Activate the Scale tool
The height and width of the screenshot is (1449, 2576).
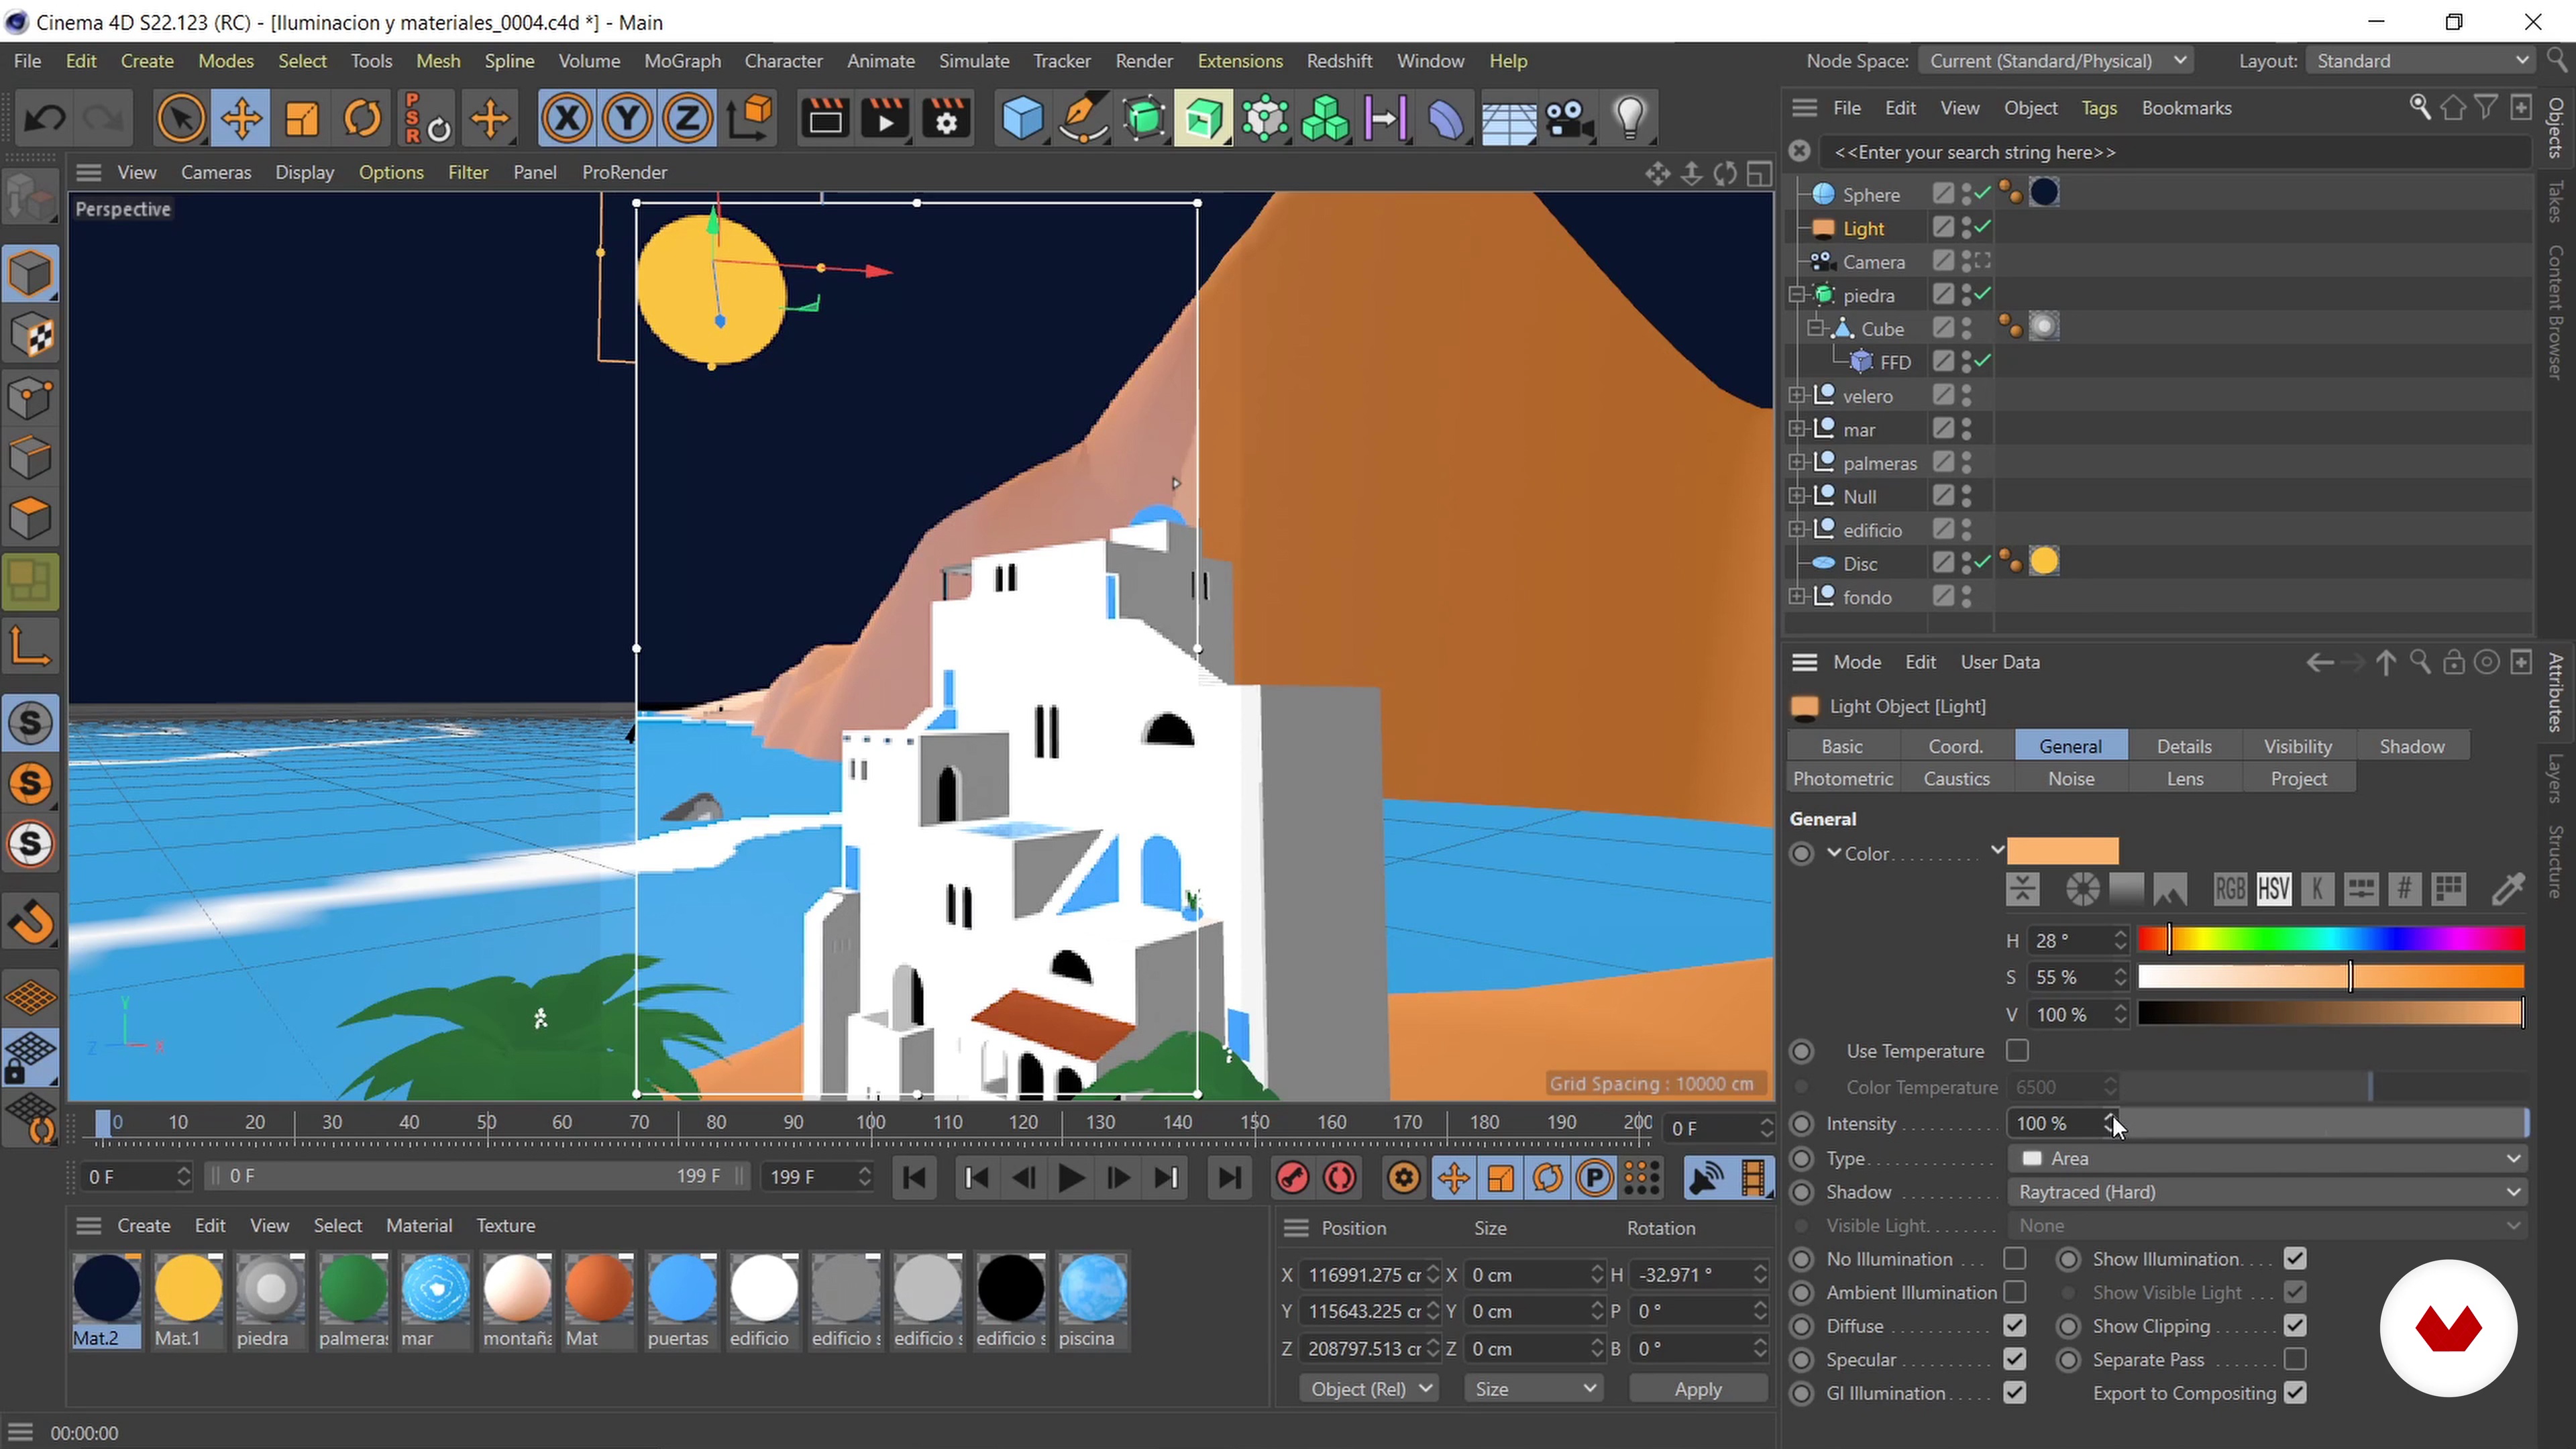301,119
